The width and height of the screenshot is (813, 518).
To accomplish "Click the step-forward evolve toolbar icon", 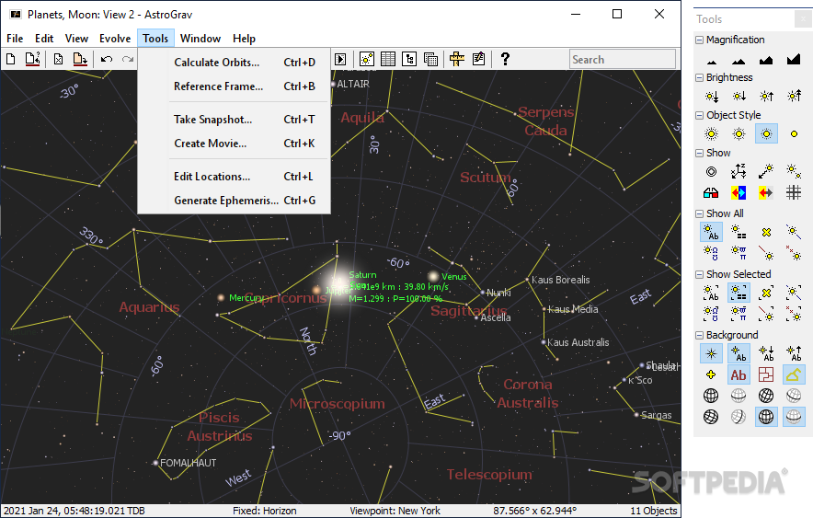I will pyautogui.click(x=340, y=59).
